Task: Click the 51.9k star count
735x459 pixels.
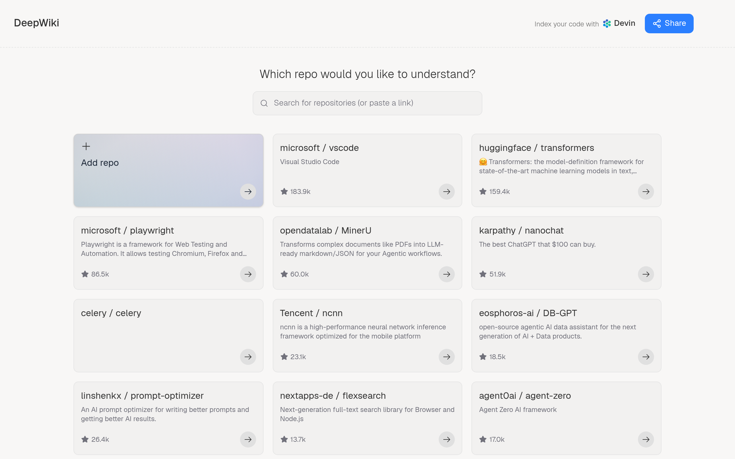Action: (x=497, y=274)
